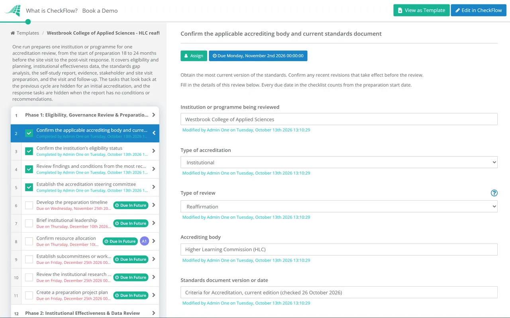The width and height of the screenshot is (510, 318).
Task: Click the Westbrook College breadcrumb title
Action: click(x=103, y=33)
